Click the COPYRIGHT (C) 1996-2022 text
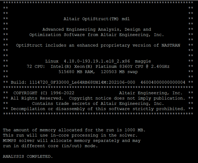Screen dimensions: 198x163 (x=44, y=93)
